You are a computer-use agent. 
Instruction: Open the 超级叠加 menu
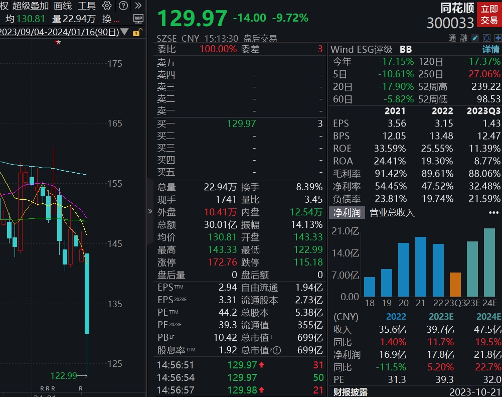coord(31,6)
